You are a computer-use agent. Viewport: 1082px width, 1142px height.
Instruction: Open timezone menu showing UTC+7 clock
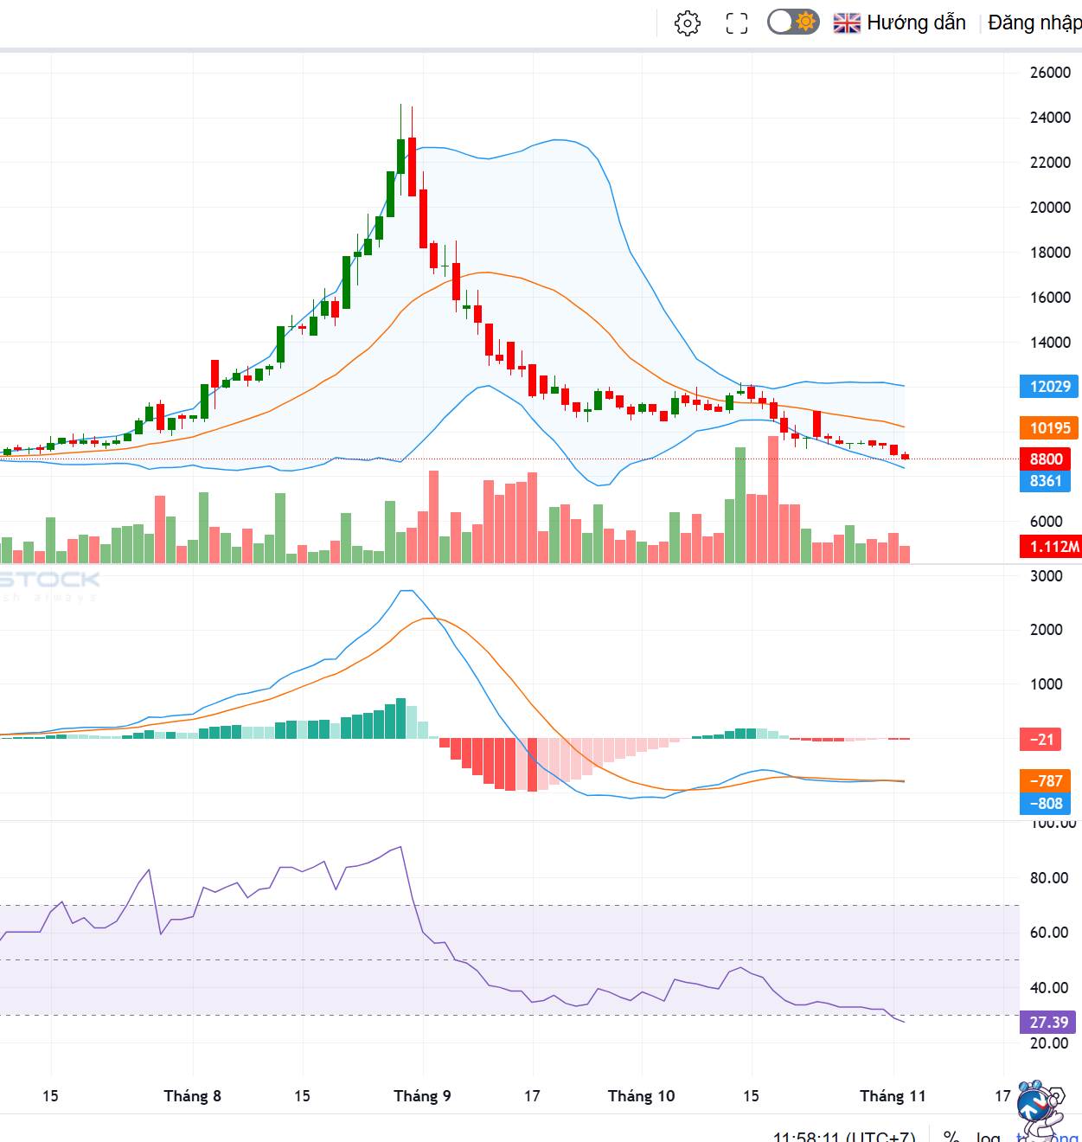coord(844,1136)
